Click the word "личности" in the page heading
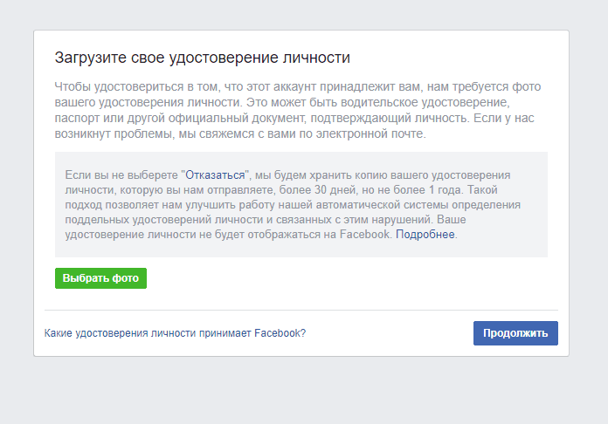Viewport: 608px width, 424px height. point(316,58)
